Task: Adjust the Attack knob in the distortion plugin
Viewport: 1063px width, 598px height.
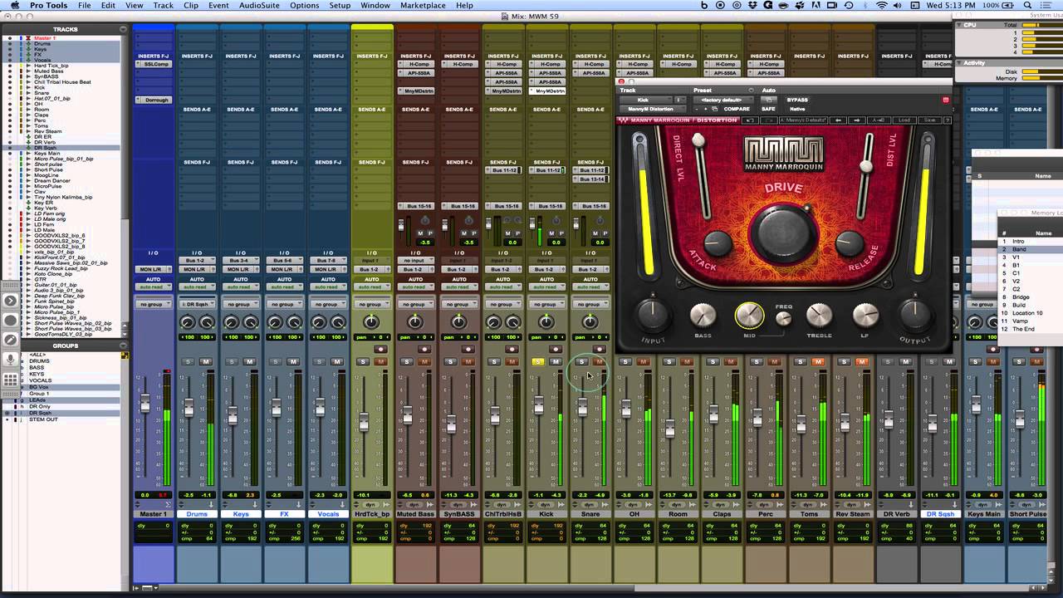Action: (x=718, y=244)
